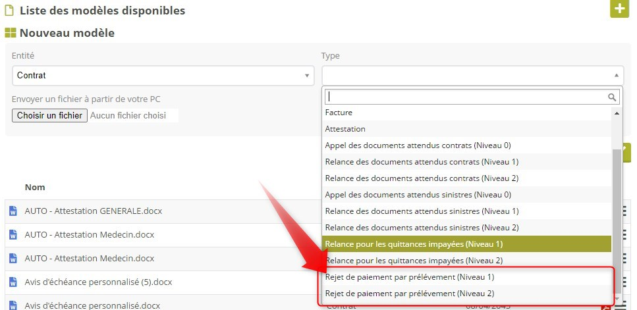Click Word icon for Avis d'échéance personnalisé.docx
The width and height of the screenshot is (637, 310).
tap(13, 305)
